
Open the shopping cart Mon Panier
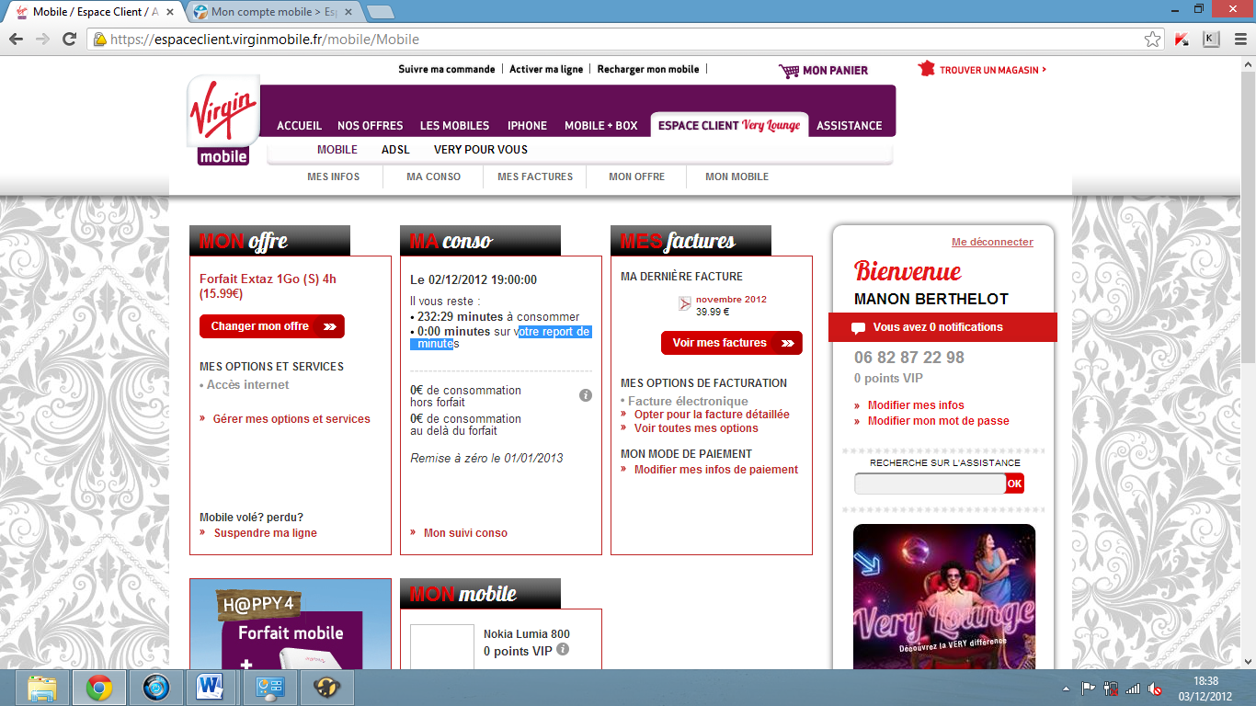[823, 71]
